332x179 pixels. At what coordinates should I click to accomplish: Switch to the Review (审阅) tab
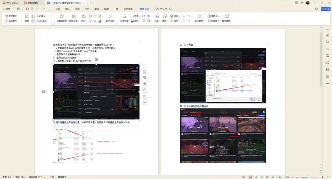click(x=96, y=9)
